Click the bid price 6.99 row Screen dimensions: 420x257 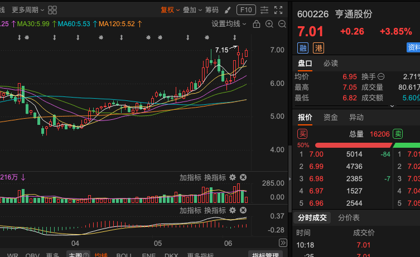(x=344, y=167)
